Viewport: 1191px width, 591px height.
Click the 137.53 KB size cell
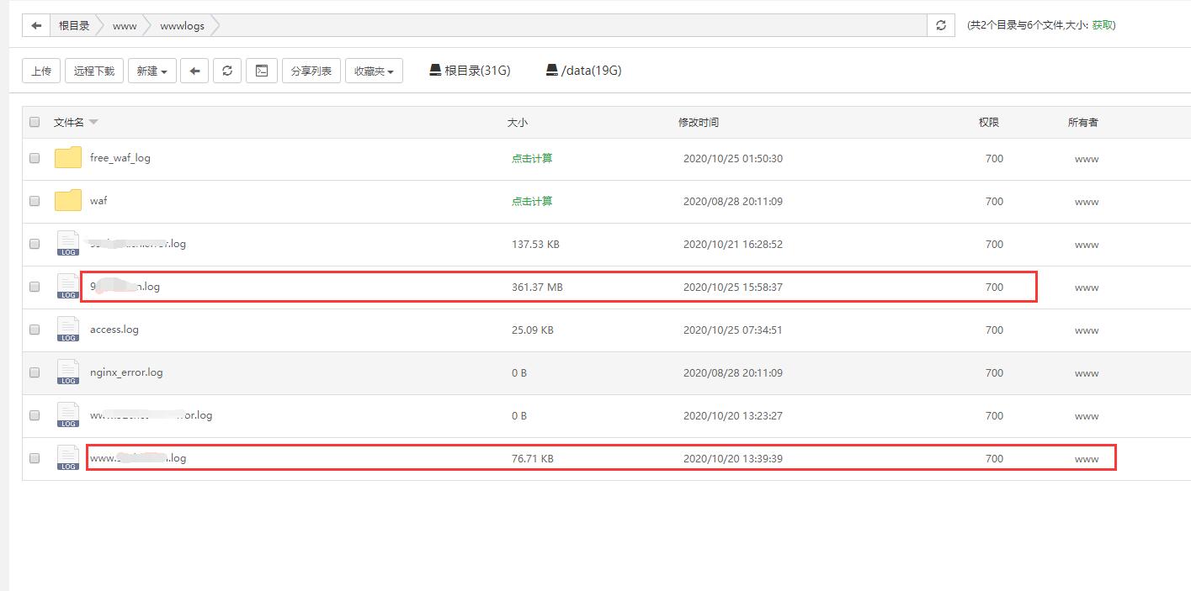[x=535, y=244]
